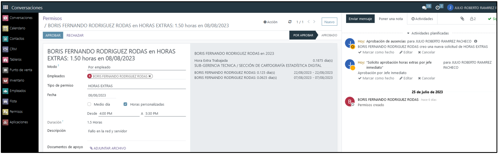Viewport: 499px width, 155px height.
Task: Click Modo field help question mark
Action: [58, 66]
